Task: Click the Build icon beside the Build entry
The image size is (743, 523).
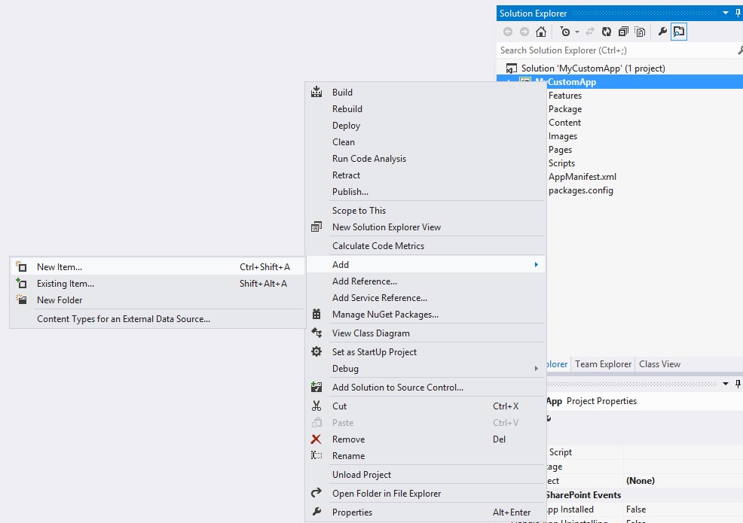Action: 317,92
